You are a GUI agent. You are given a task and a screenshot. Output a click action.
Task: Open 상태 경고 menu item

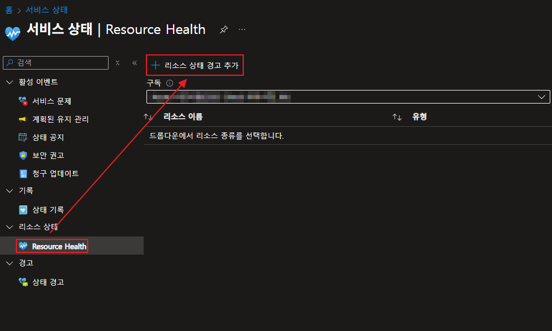point(48,282)
